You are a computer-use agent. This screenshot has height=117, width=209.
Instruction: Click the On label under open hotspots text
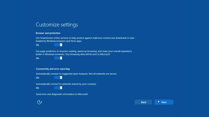click(37, 78)
